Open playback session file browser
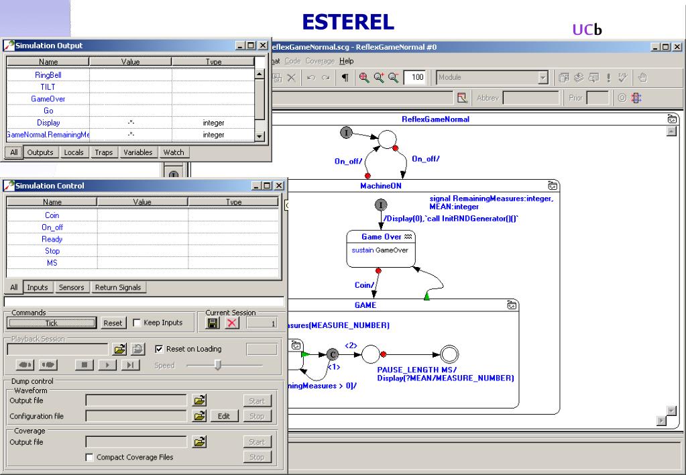Viewport: 686px width, 475px height. click(119, 349)
